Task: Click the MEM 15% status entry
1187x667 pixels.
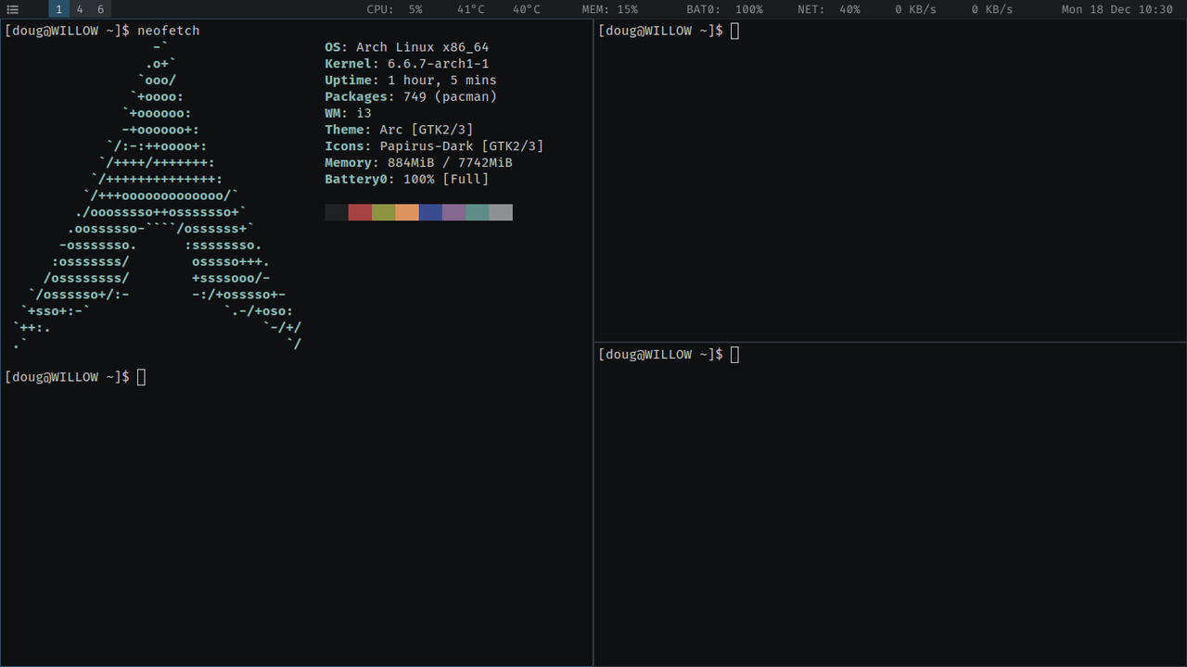Action: pyautogui.click(x=609, y=9)
